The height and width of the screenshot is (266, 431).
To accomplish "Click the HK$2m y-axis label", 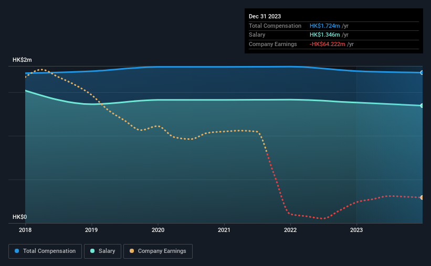I will 22,60.
